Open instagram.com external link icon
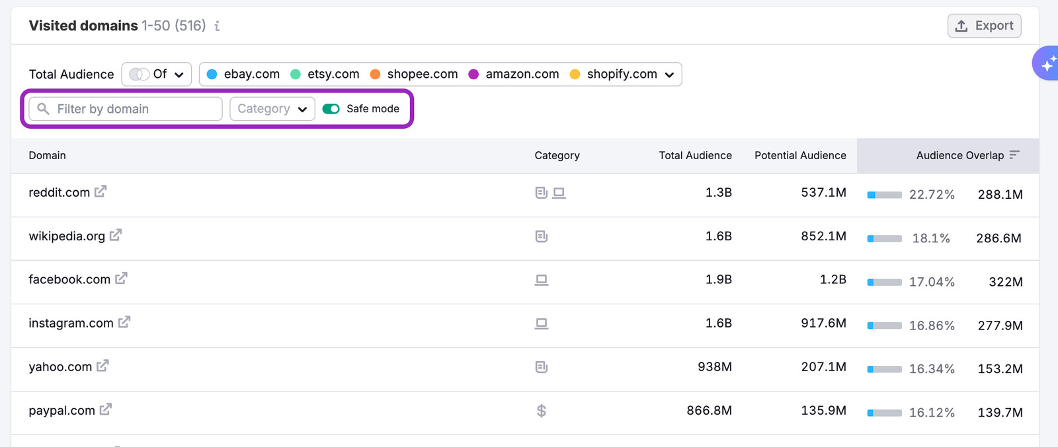Image resolution: width=1058 pixels, height=447 pixels. [124, 322]
